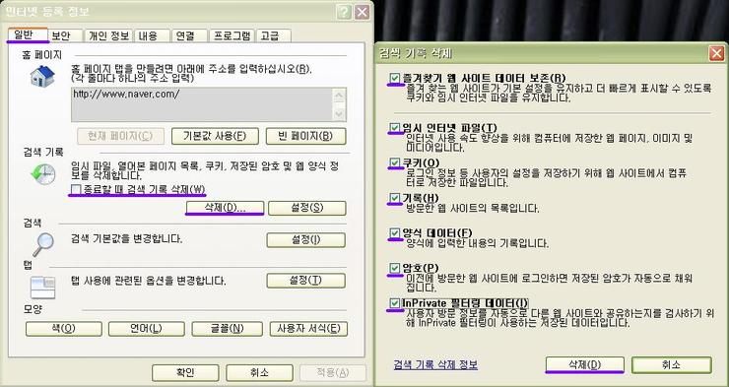729x387 pixels.
Task: Click the 빈 페이지 button
Action: (306, 136)
